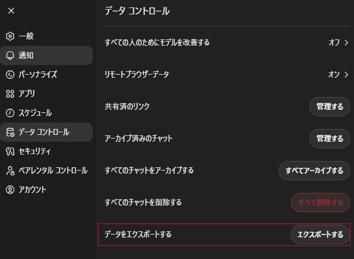Select the アカウント menu item
This screenshot has height=259, width=354.
pyautogui.click(x=46, y=190)
